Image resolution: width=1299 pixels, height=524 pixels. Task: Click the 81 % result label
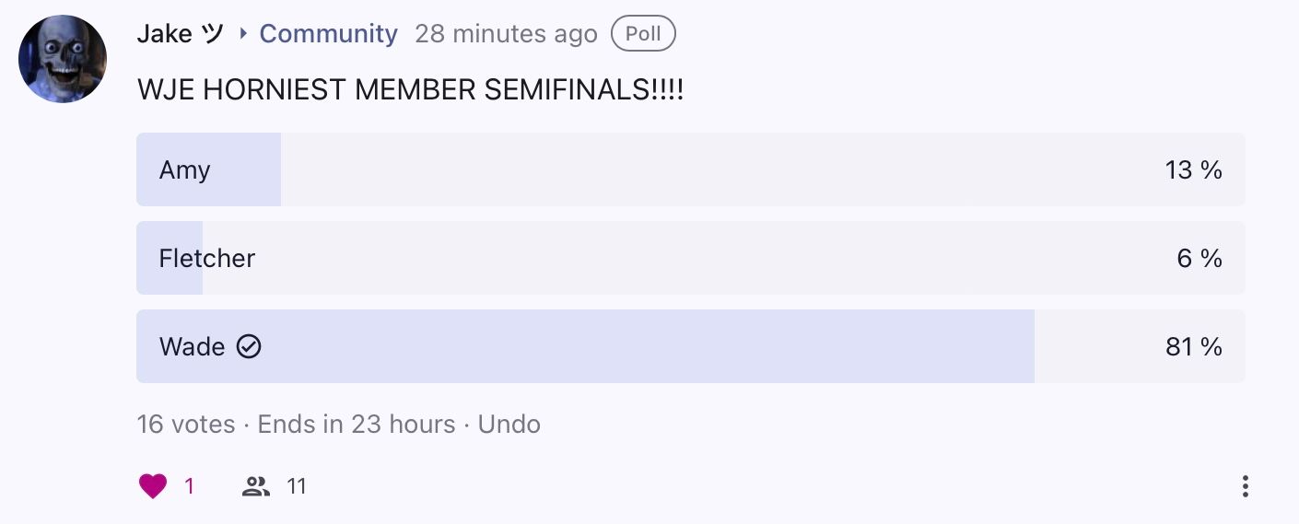[1193, 346]
